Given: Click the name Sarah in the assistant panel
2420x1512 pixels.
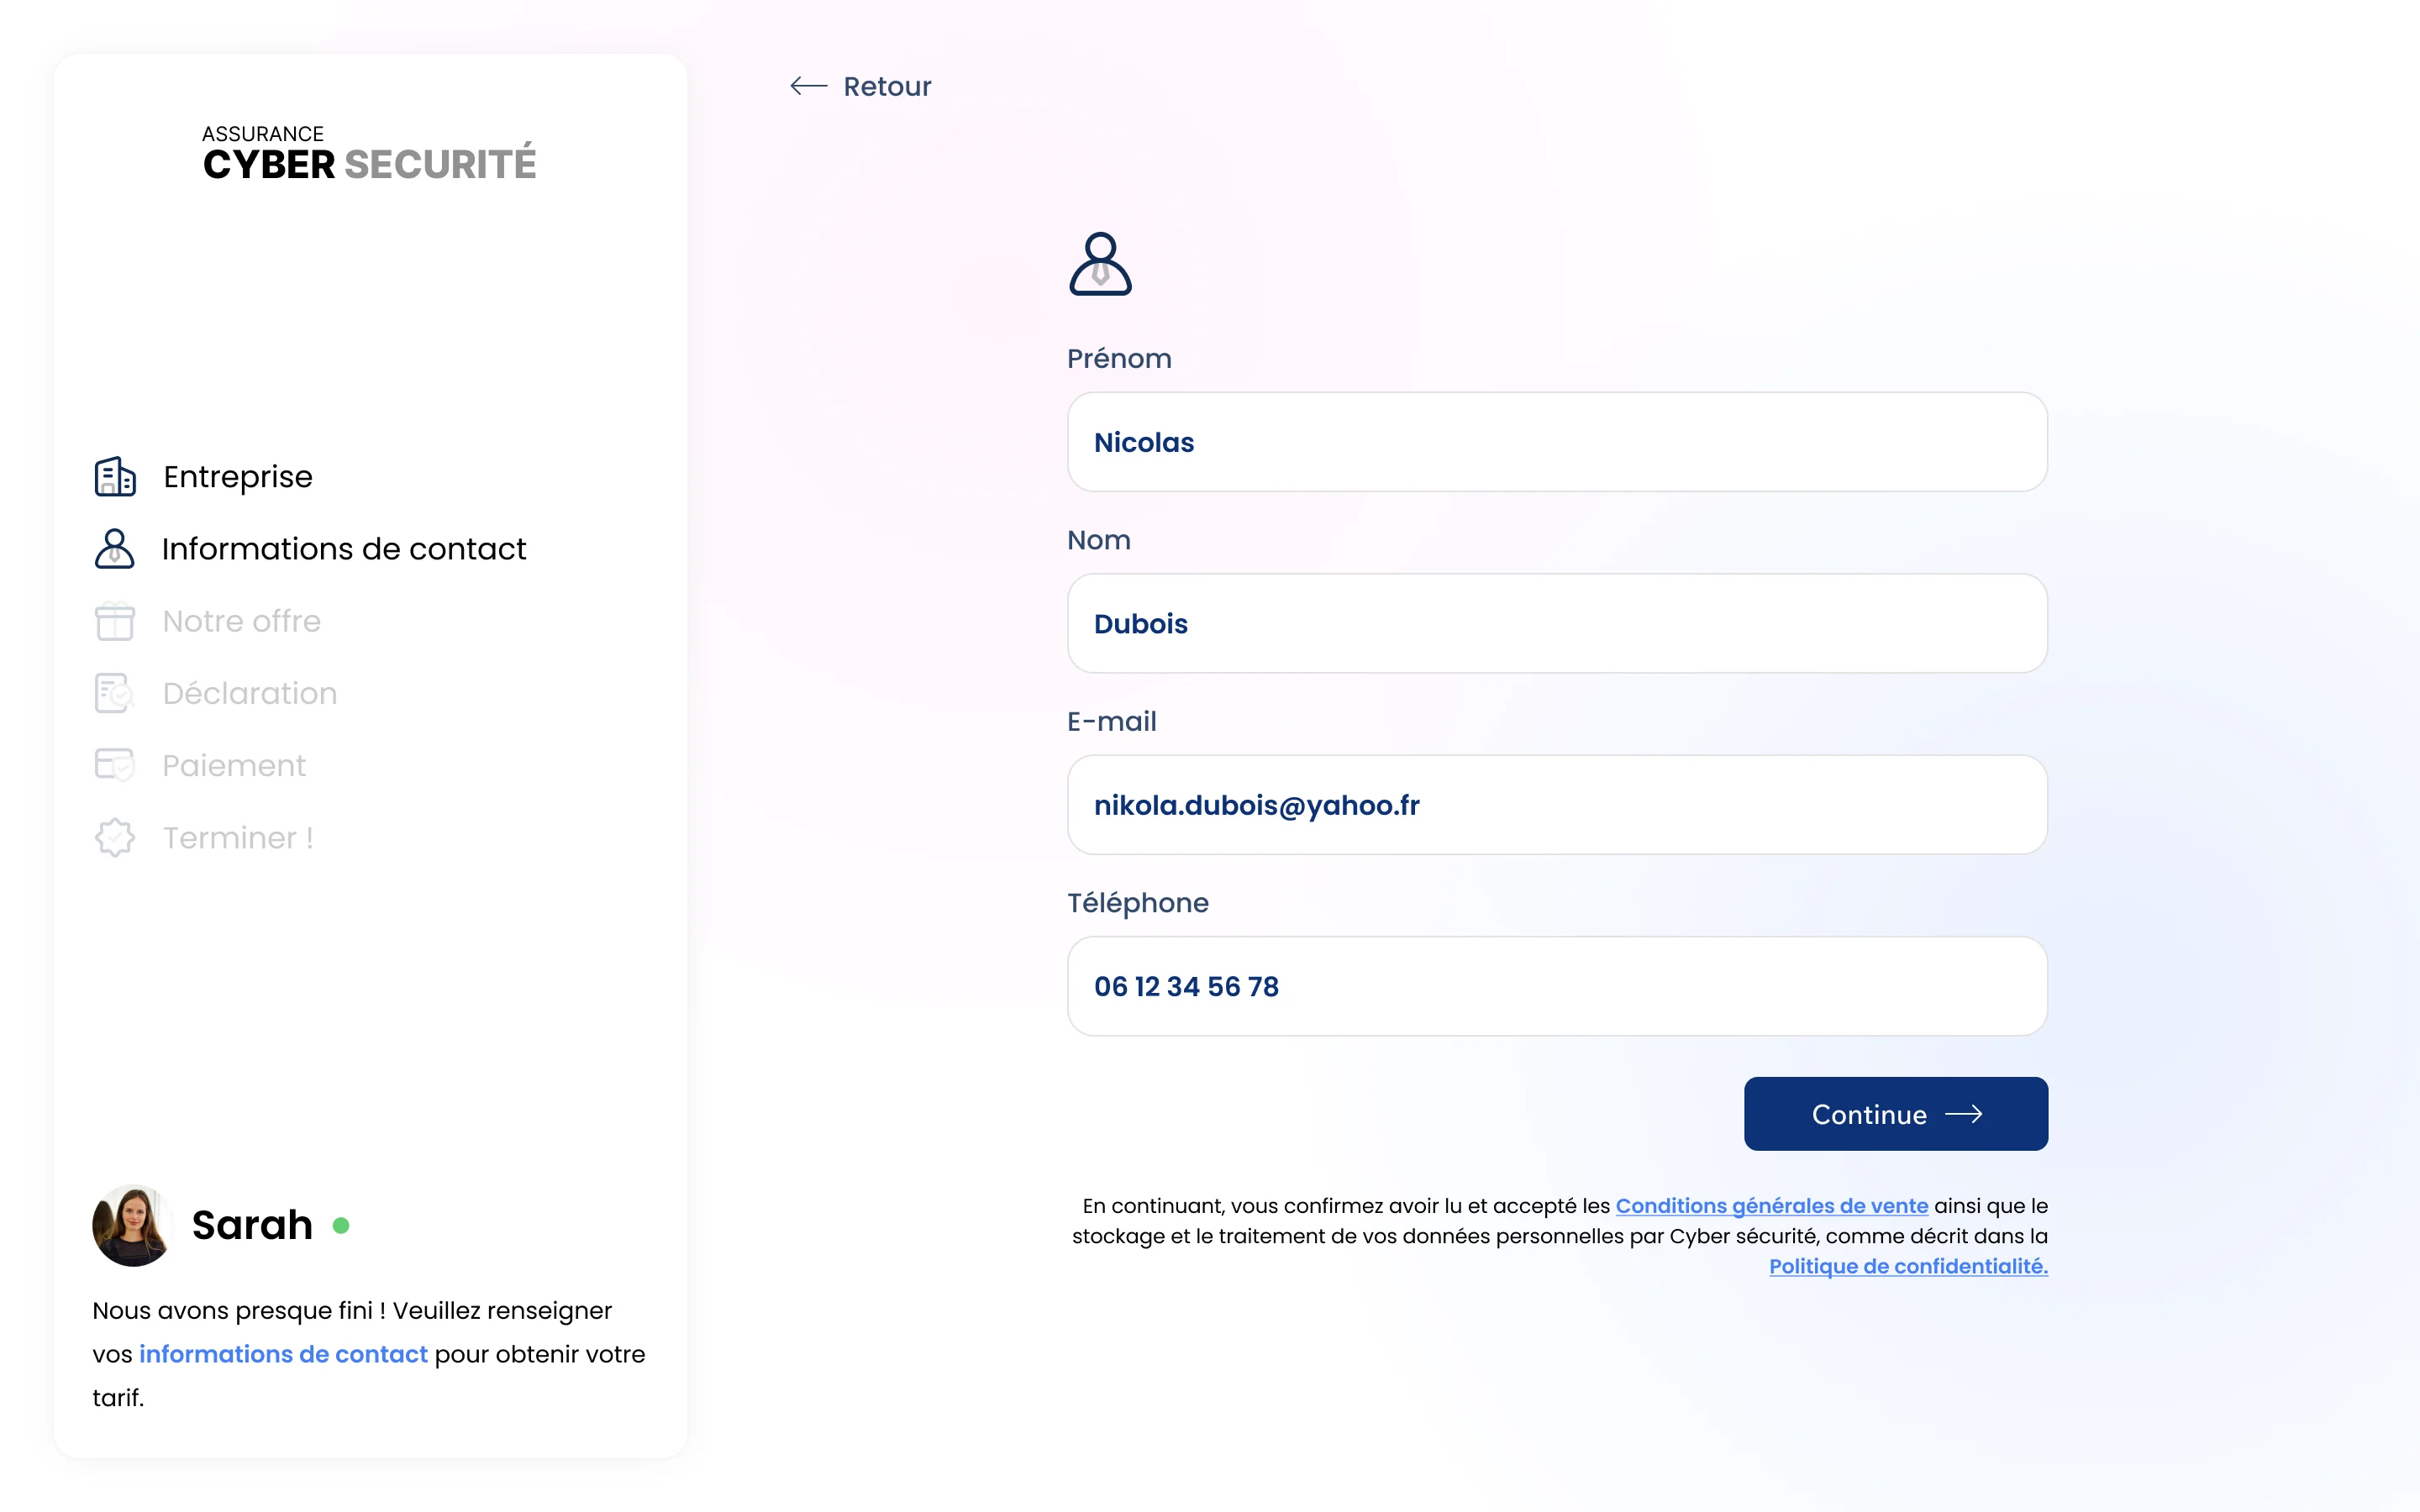Looking at the screenshot, I should click(x=252, y=1225).
